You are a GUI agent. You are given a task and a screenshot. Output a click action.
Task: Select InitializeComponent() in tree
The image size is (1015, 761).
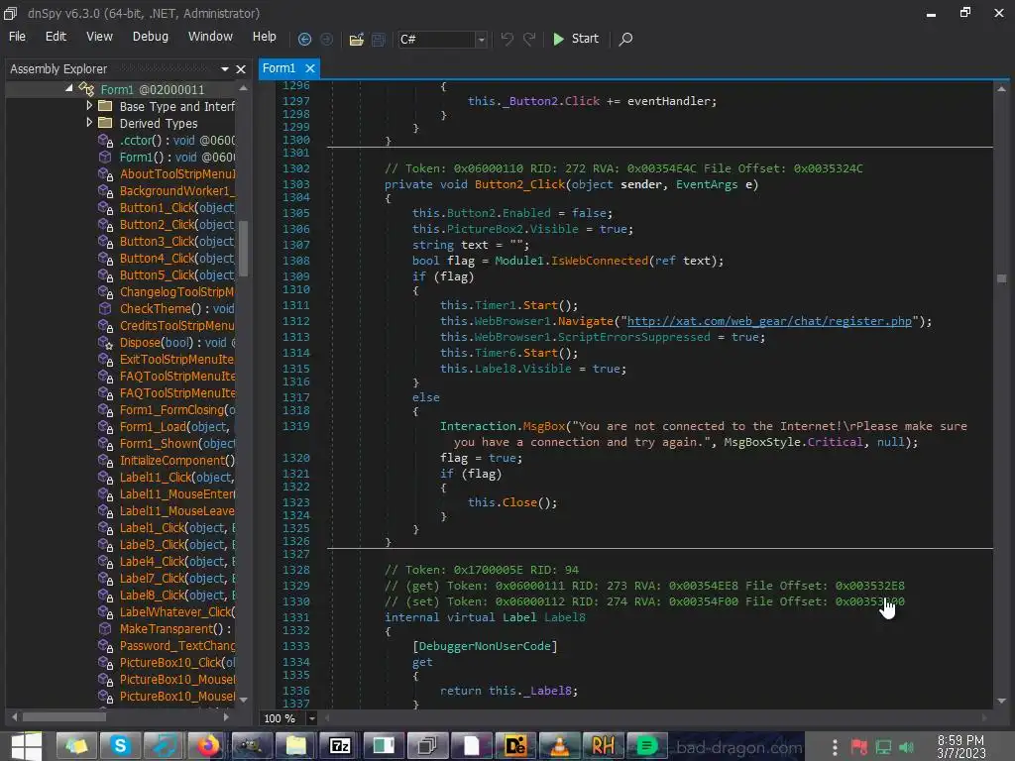pos(176,460)
